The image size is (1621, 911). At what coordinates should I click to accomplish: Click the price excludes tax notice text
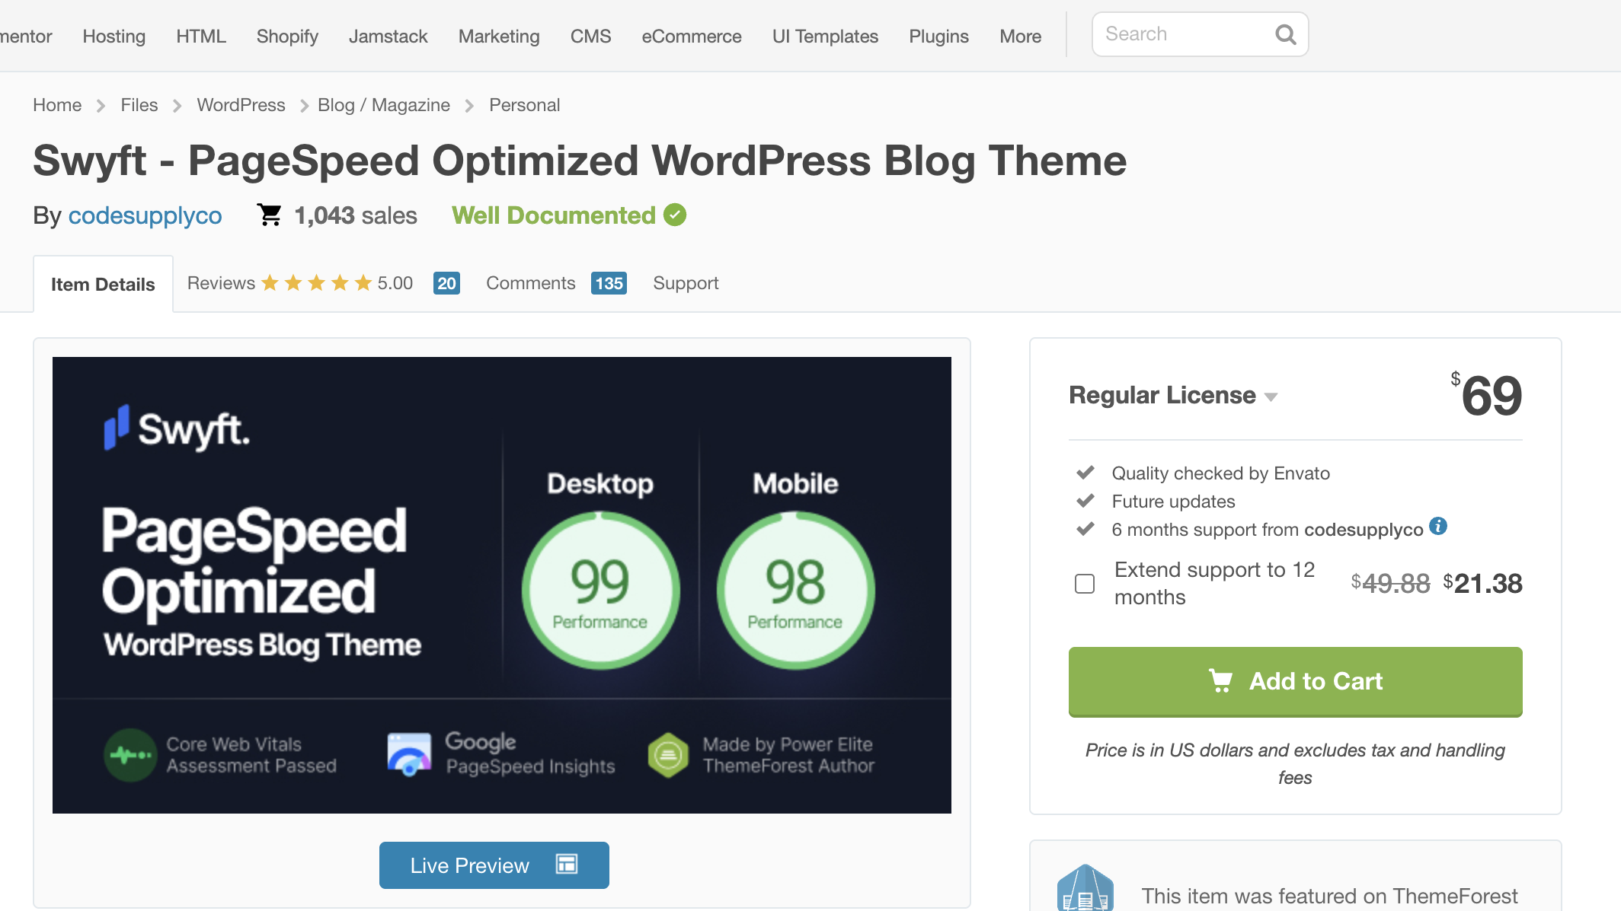[x=1295, y=763]
